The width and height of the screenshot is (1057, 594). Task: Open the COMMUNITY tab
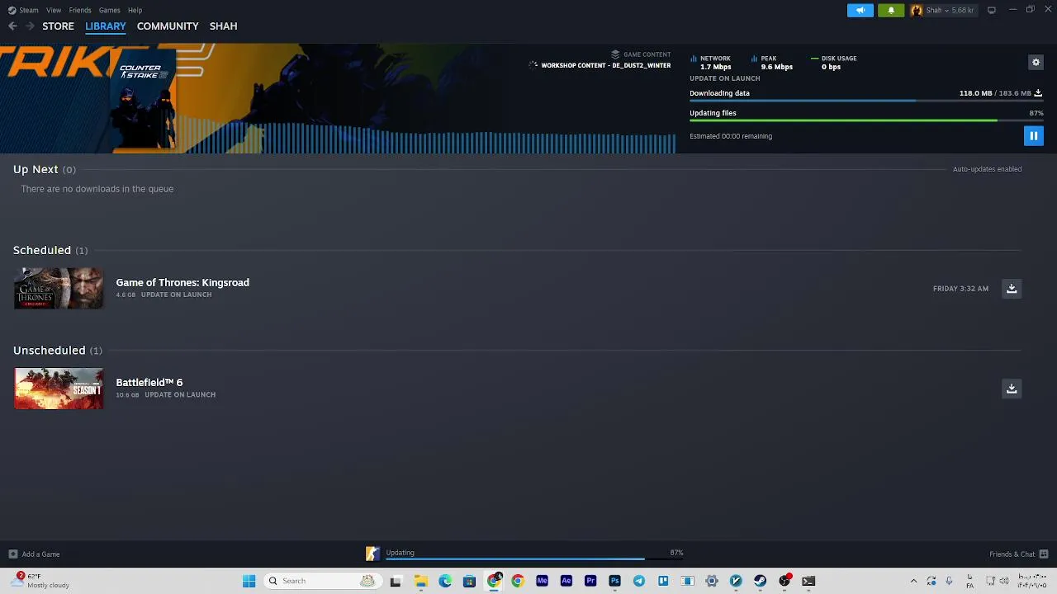tap(168, 26)
